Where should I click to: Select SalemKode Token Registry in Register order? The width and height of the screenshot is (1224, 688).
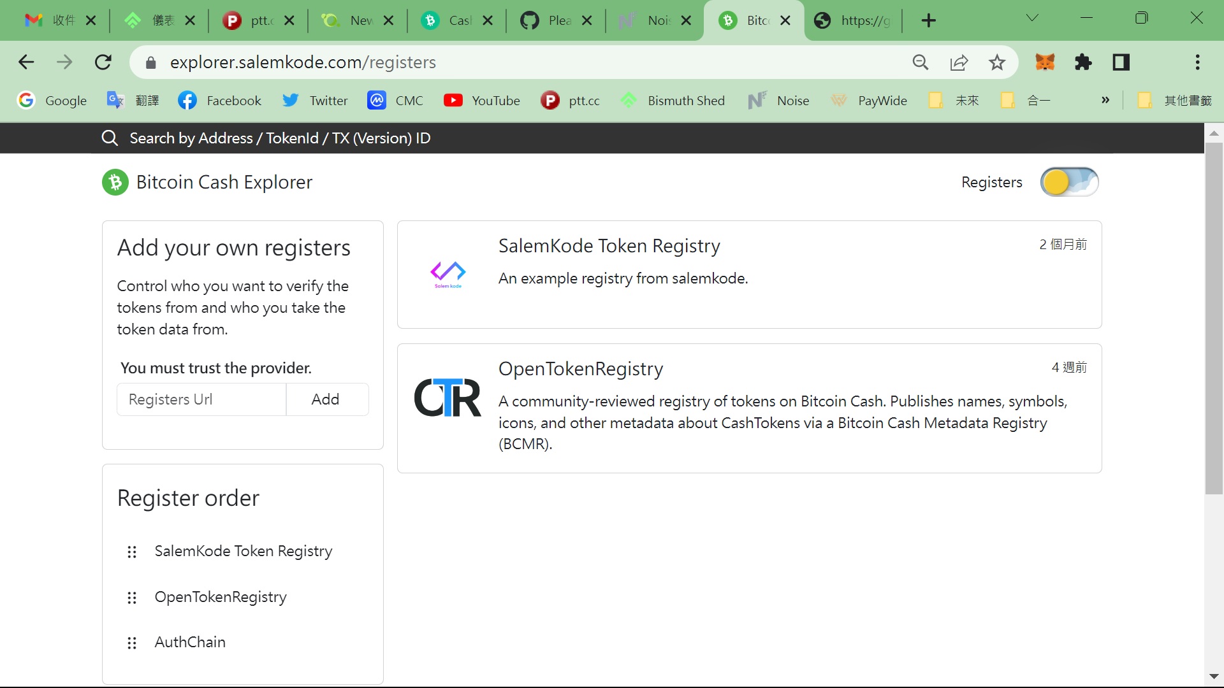point(244,551)
